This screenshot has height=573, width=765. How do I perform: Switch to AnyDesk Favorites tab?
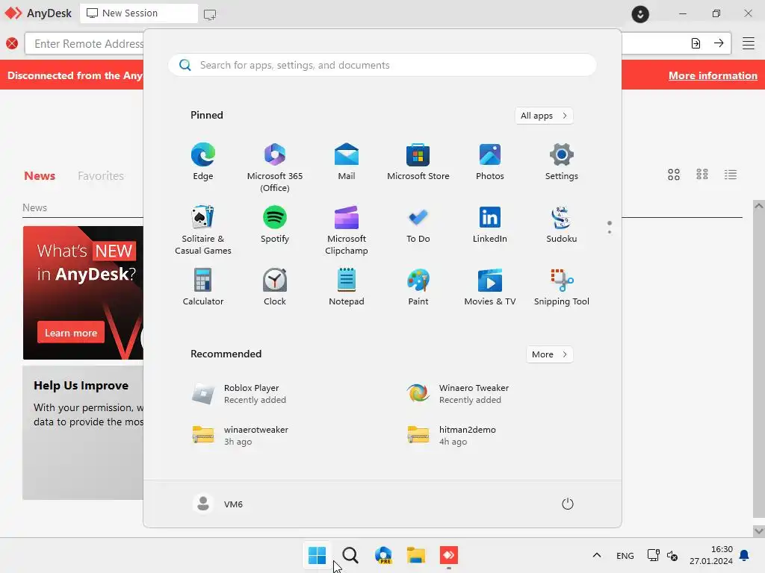(101, 175)
